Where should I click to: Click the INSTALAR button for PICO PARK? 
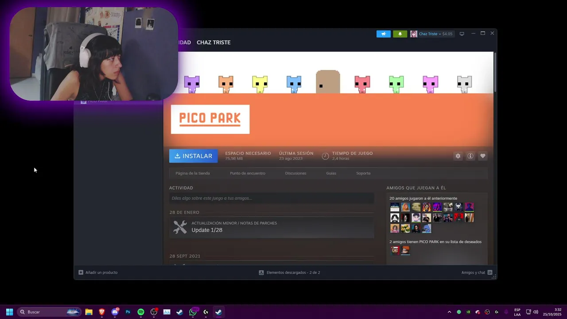(x=193, y=156)
